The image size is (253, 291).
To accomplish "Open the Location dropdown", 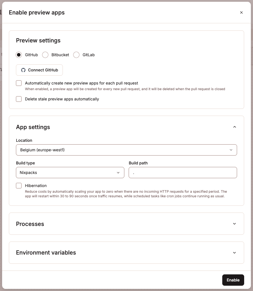I will point(126,150).
